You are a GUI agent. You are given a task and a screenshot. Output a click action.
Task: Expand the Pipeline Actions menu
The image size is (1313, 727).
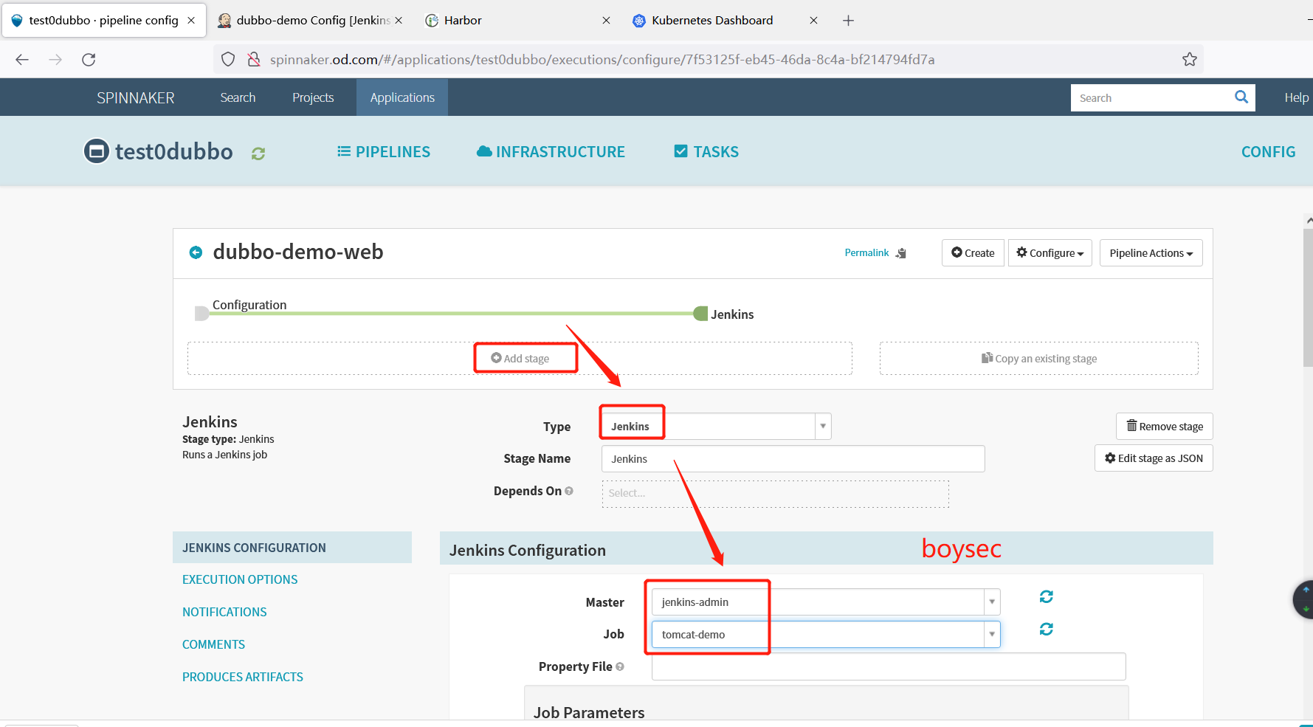[x=1151, y=253]
